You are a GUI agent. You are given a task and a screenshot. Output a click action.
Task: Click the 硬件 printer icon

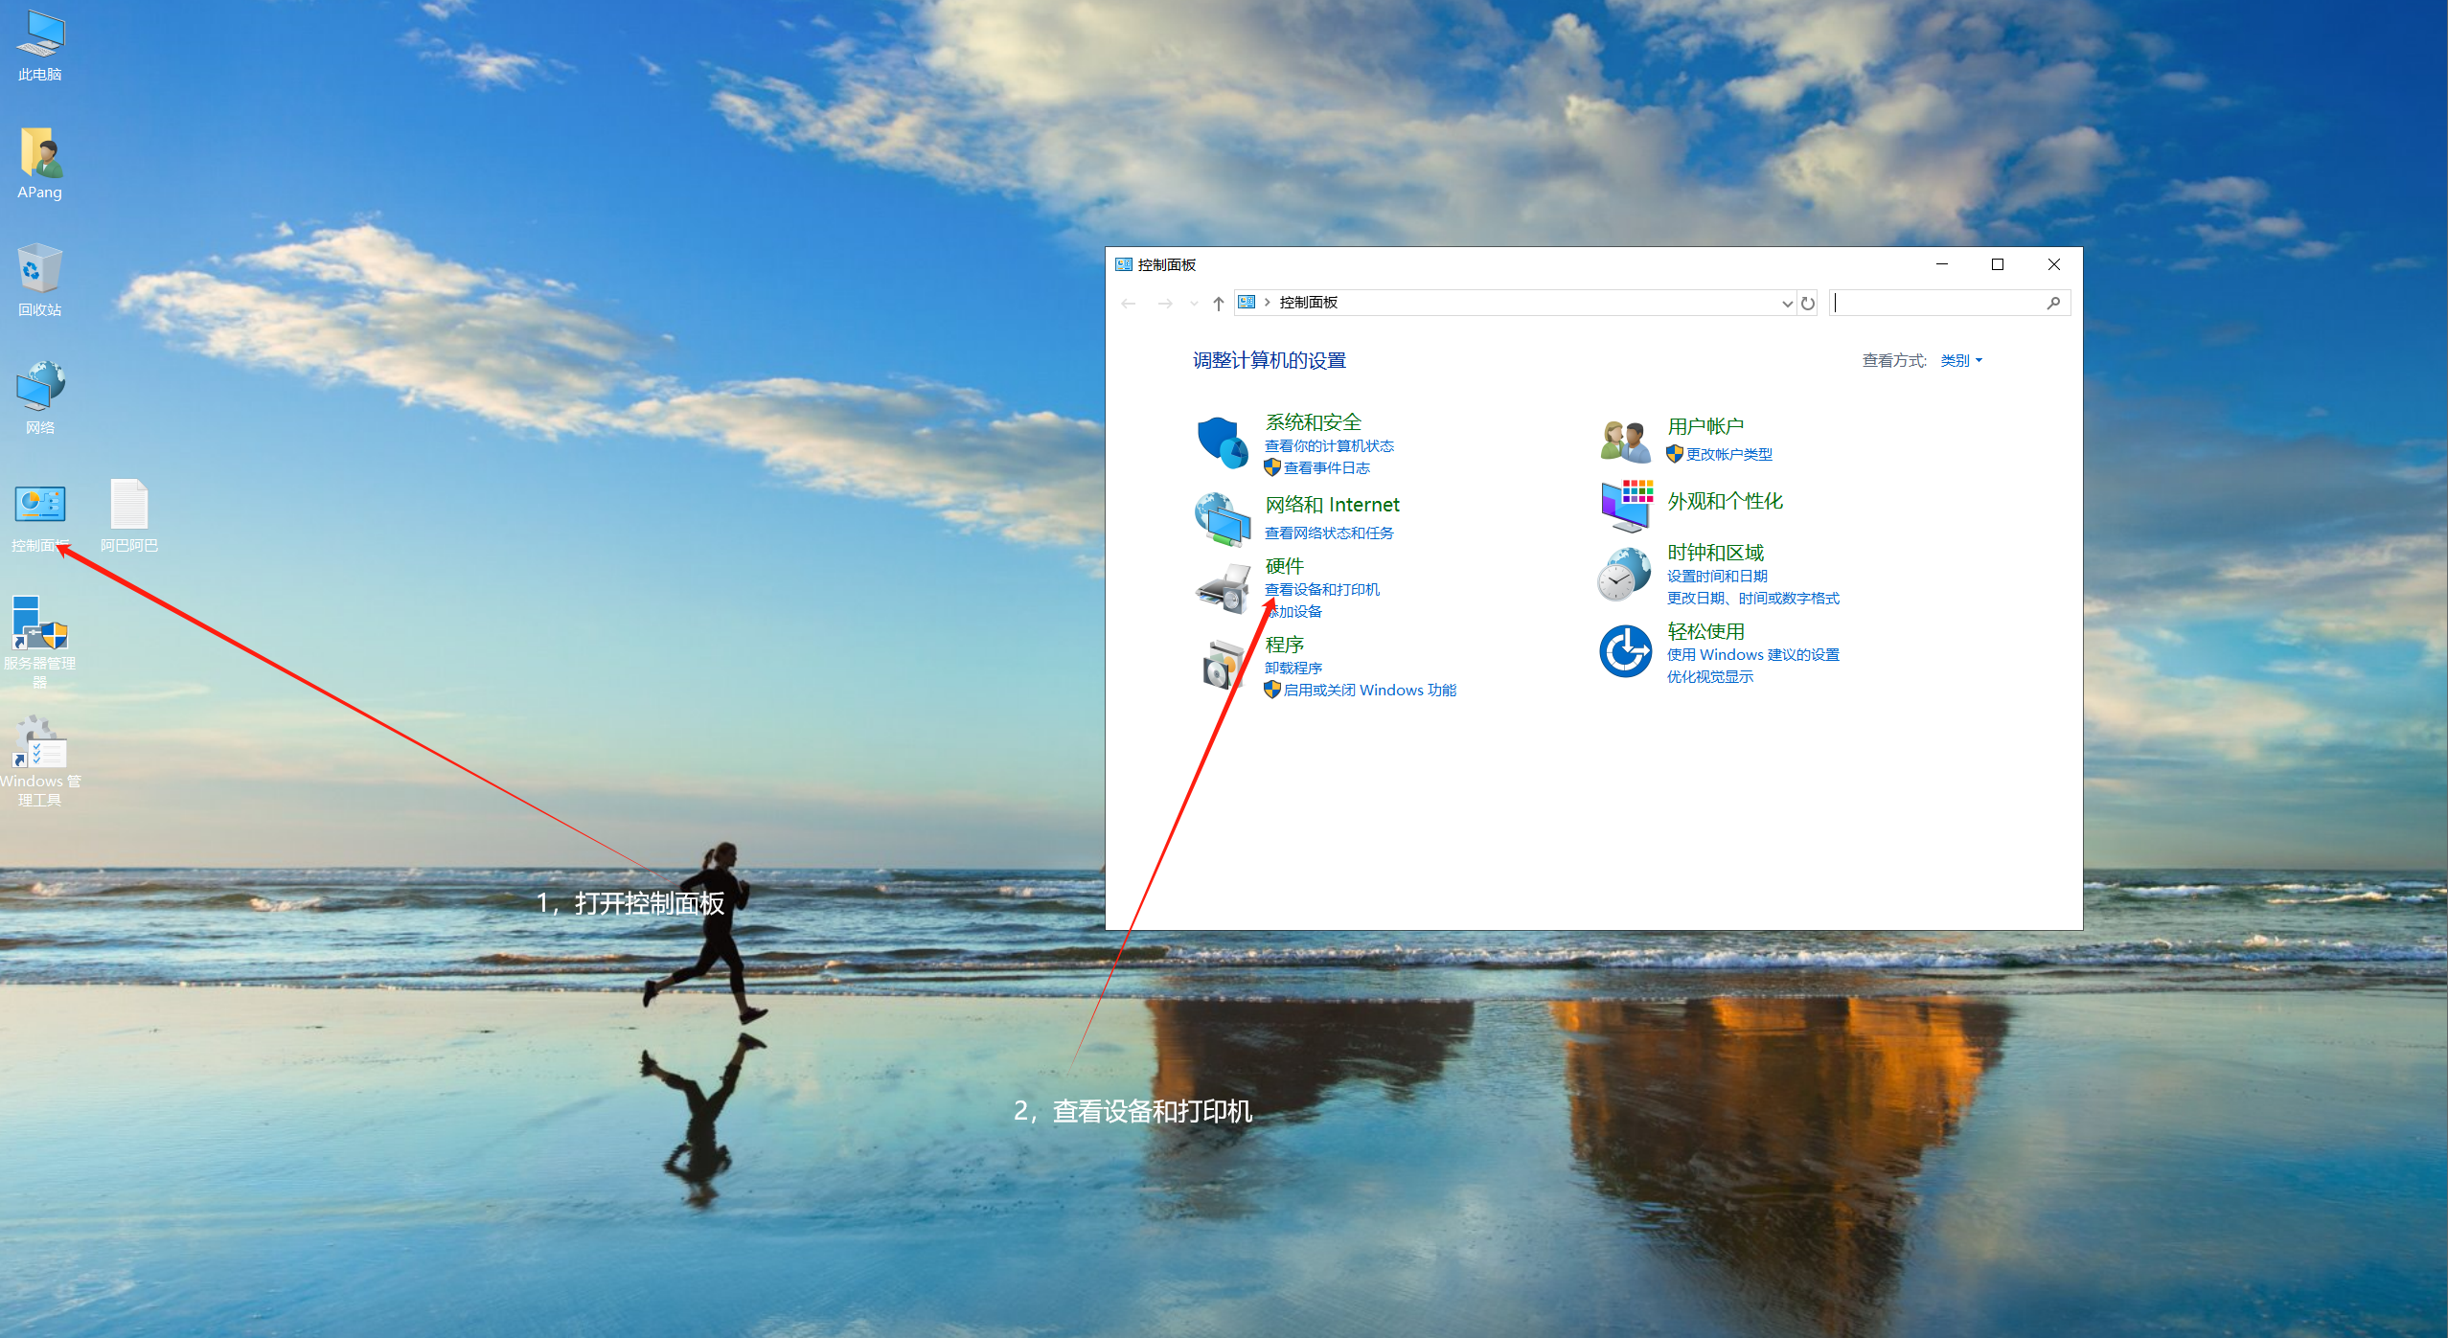click(1223, 588)
